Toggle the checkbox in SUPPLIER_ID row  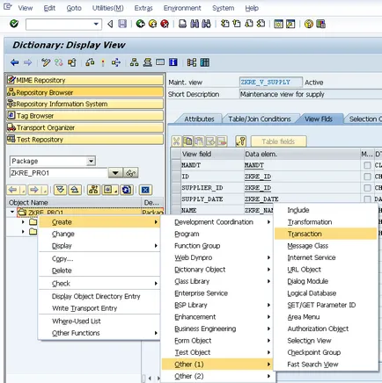(367, 188)
